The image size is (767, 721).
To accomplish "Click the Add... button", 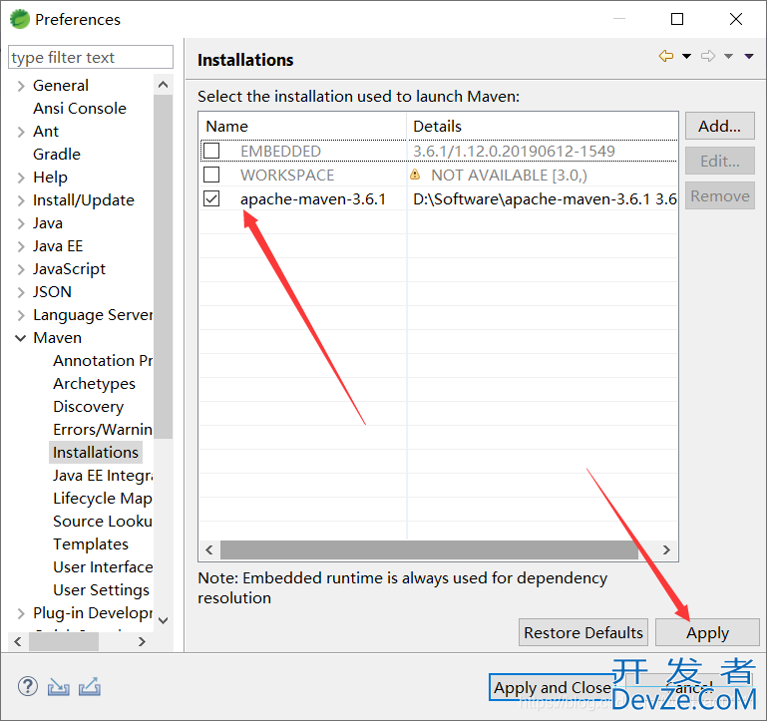I will 719,127.
